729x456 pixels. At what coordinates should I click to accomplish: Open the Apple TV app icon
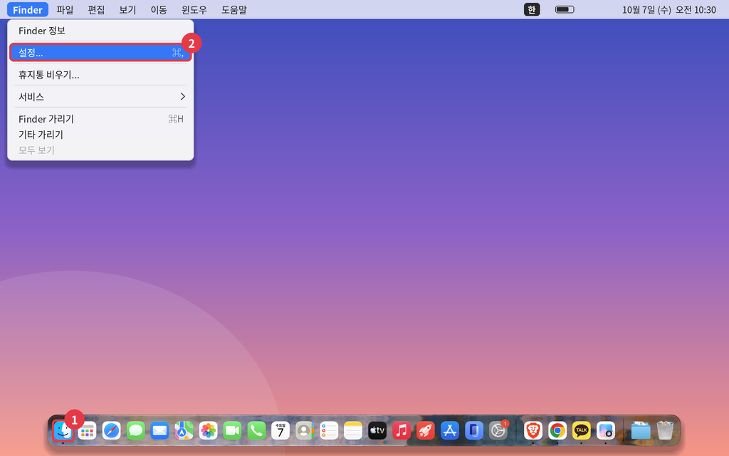pyautogui.click(x=377, y=431)
